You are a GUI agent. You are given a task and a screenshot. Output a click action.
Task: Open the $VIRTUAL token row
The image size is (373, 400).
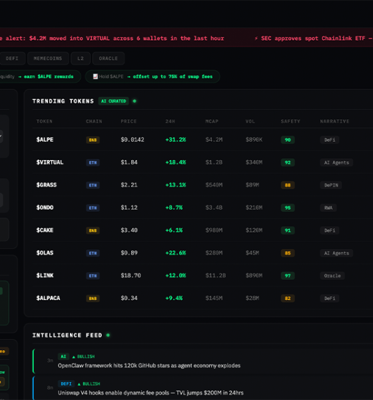tap(202, 162)
